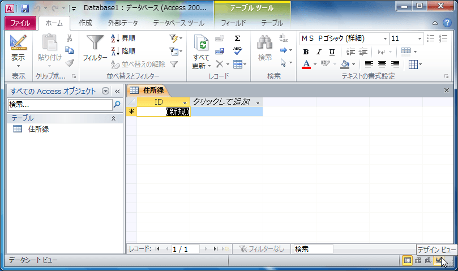
Task: Sort descending with 降順
Action: click(x=123, y=51)
